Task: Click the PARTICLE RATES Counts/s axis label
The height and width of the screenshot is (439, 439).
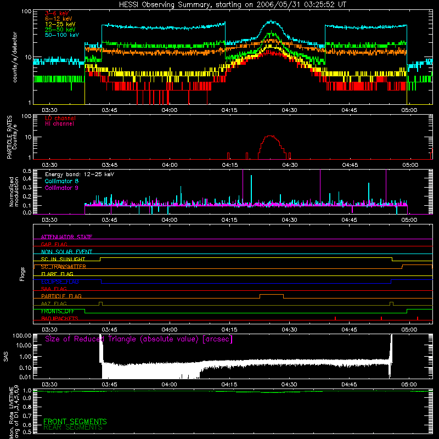Action: click(x=12, y=137)
